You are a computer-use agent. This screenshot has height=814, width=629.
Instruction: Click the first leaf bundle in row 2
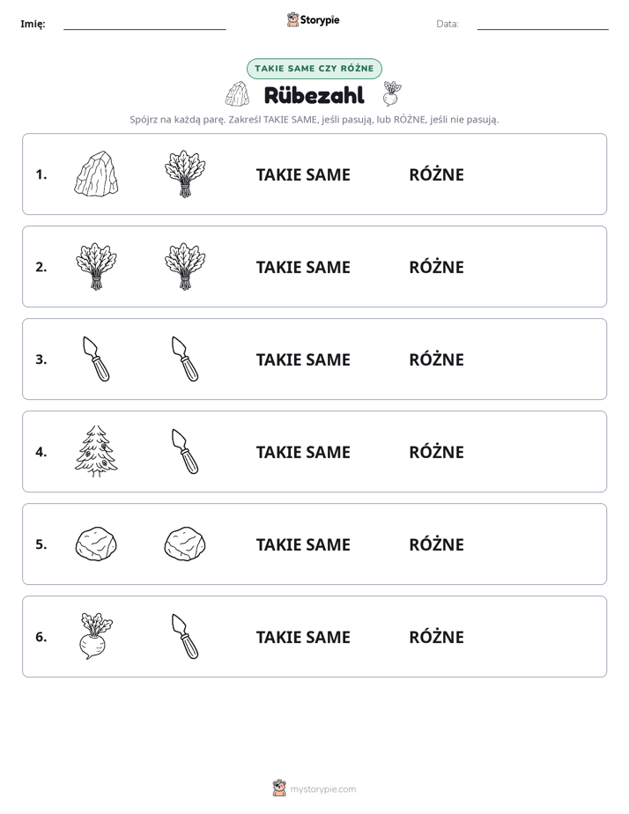pyautogui.click(x=96, y=266)
